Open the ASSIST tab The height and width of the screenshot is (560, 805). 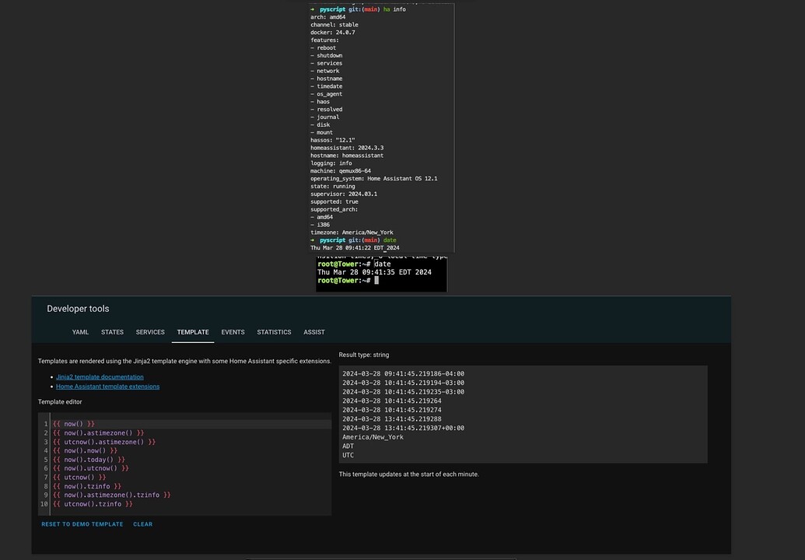click(x=314, y=331)
